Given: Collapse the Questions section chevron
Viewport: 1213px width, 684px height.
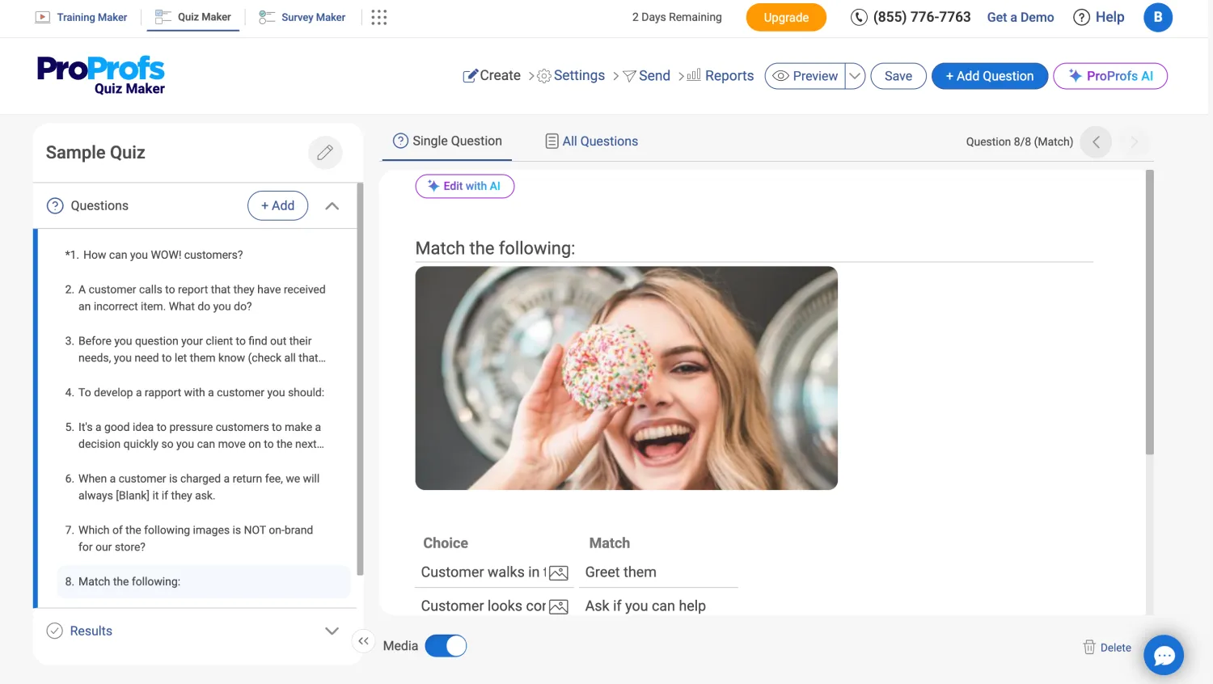Looking at the screenshot, I should pyautogui.click(x=332, y=205).
